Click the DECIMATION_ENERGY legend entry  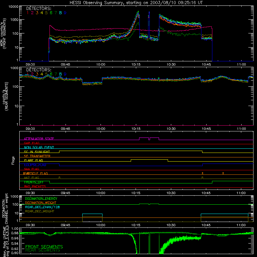[x=41, y=199]
